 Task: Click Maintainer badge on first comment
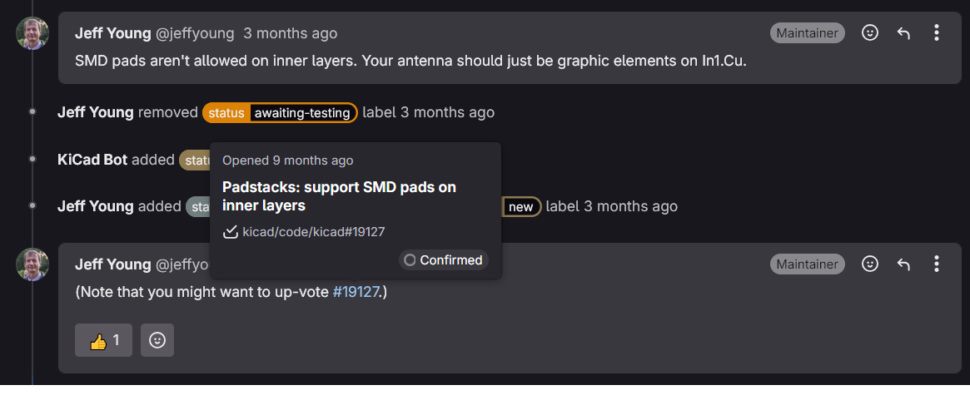pos(808,32)
